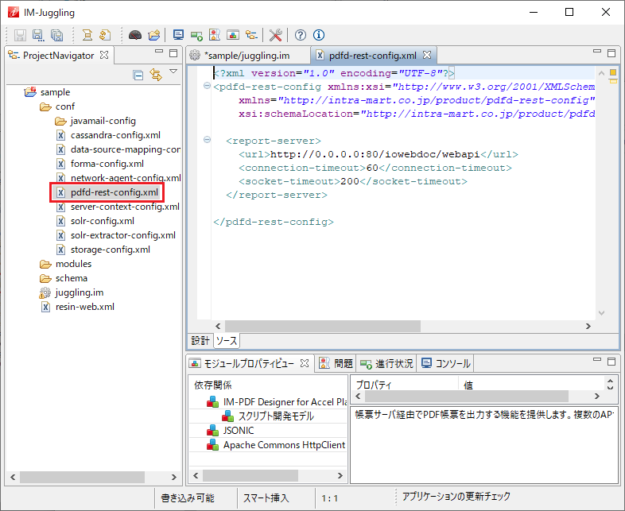Image resolution: width=625 pixels, height=511 pixels.
Task: Switch to the *sample/juggling.im tab
Action: (x=247, y=56)
